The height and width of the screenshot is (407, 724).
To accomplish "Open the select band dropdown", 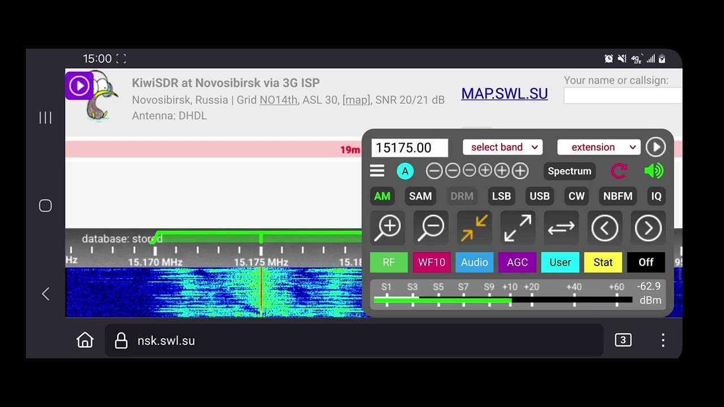I will (x=503, y=147).
